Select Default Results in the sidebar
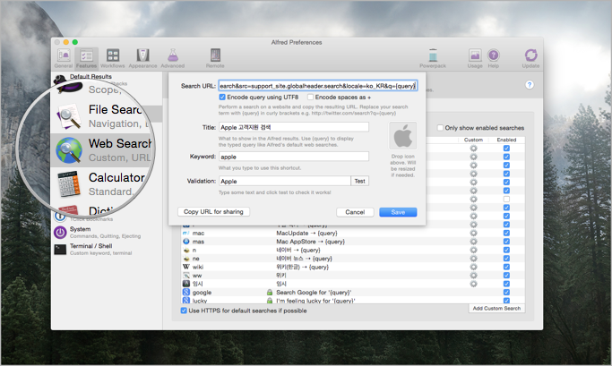Viewport: 612px width, 366px height. pos(91,76)
